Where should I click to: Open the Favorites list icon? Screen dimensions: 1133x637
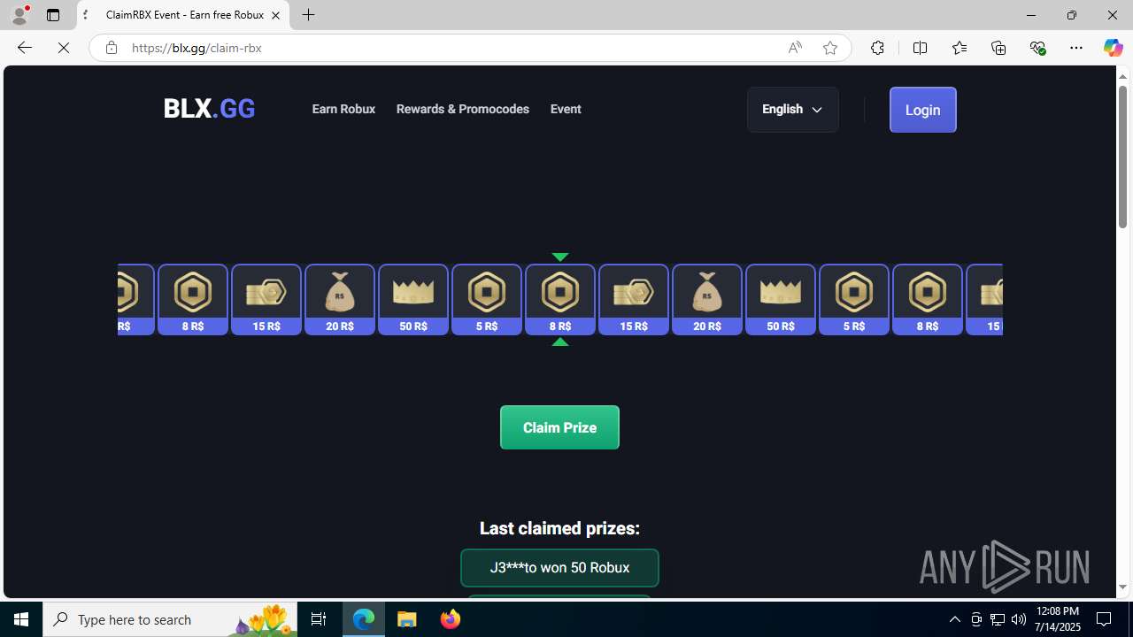coord(959,48)
